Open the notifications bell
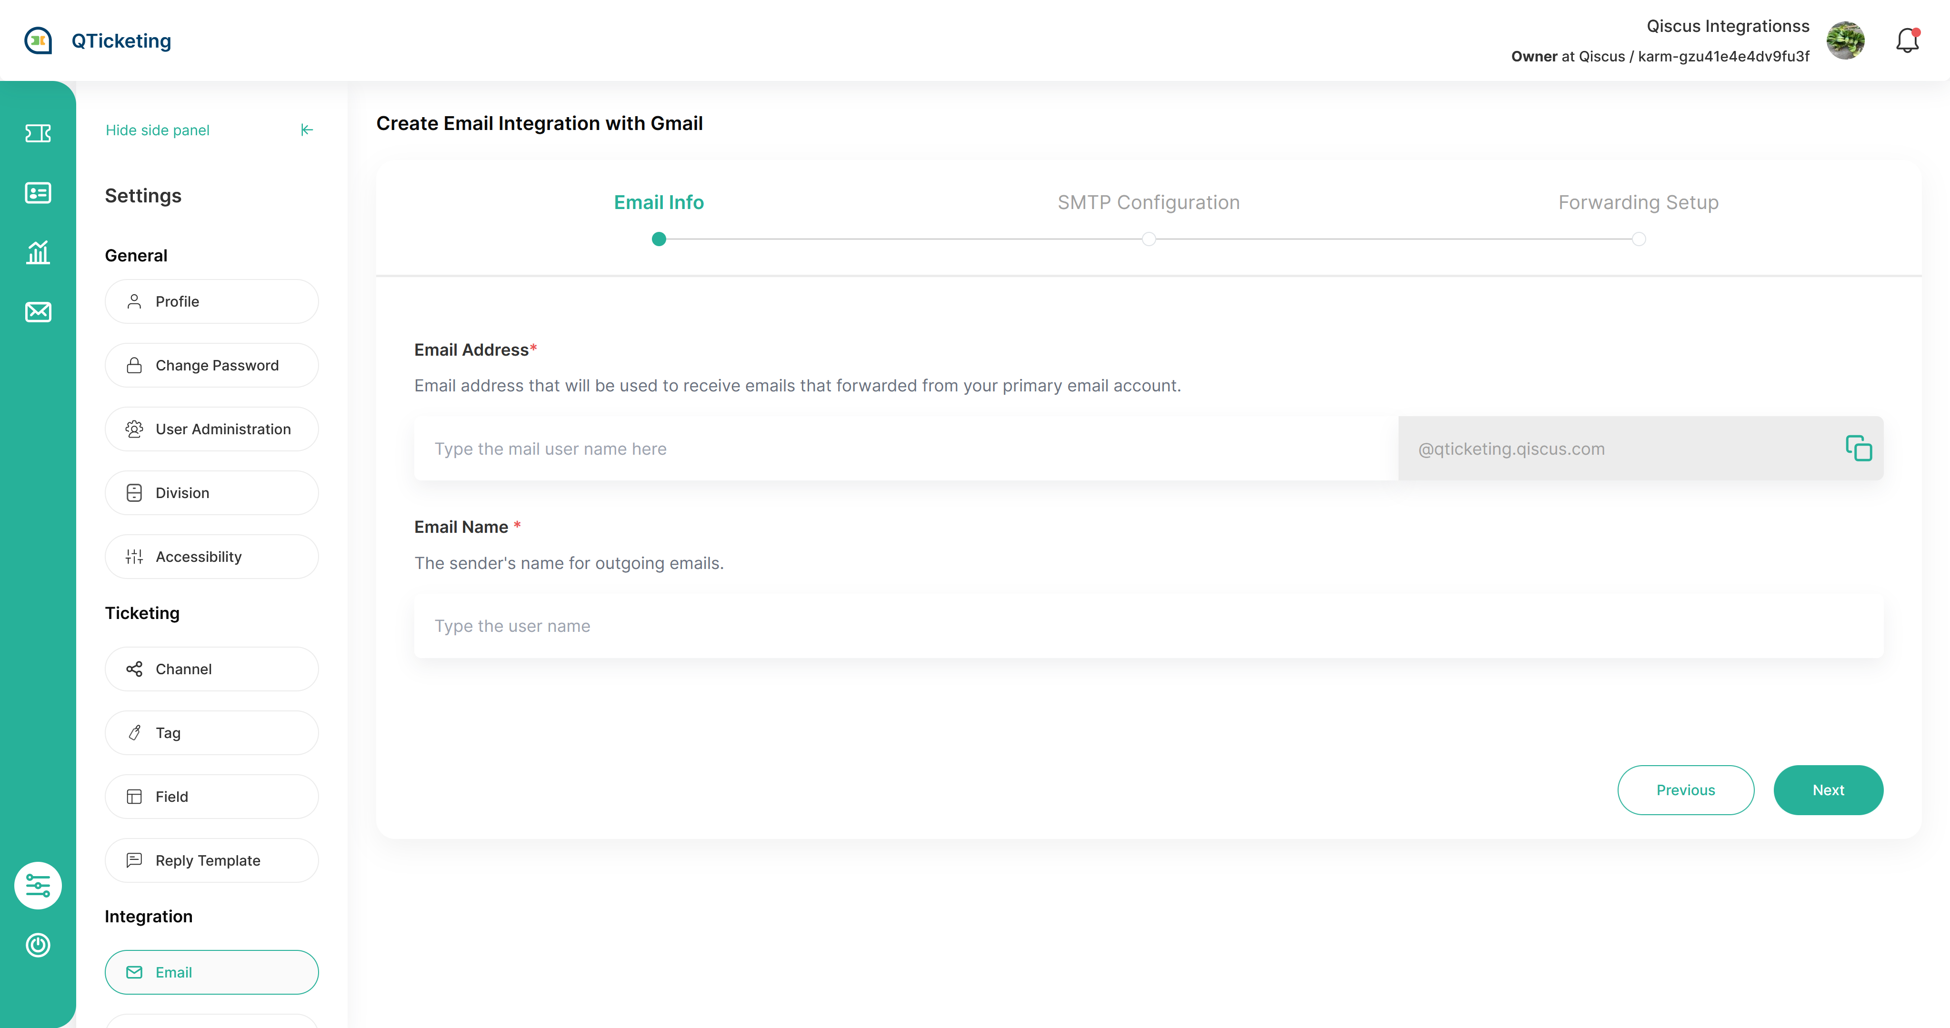The image size is (1950, 1028). click(x=1907, y=41)
